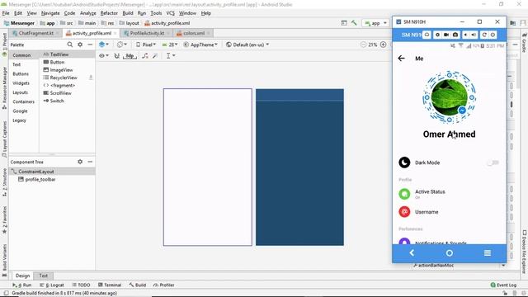
Task: Open API level 28 dropdown
Action: 170,45
